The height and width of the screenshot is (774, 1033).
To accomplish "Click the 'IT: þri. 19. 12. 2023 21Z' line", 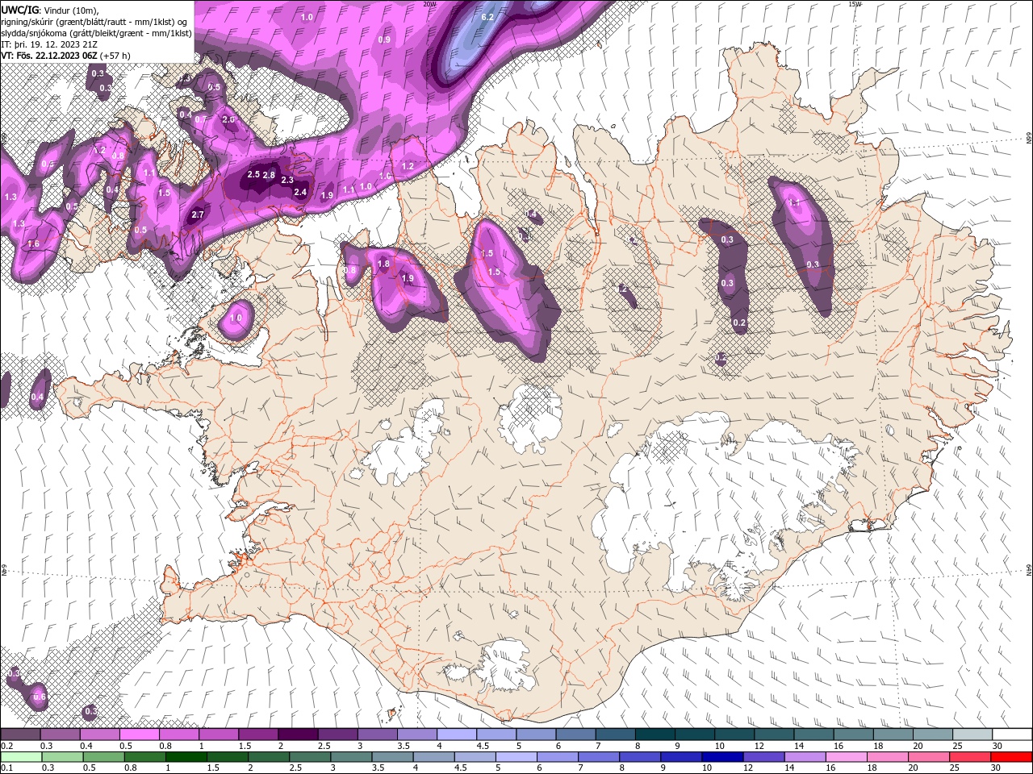I will [49, 44].
